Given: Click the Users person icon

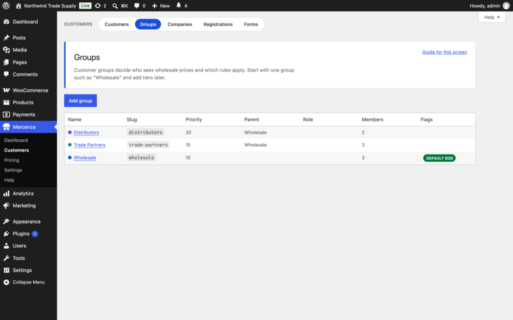Looking at the screenshot, I should click(6, 245).
